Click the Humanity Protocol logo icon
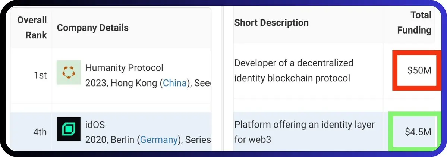Screen dimensions: 447x157 tap(69, 72)
